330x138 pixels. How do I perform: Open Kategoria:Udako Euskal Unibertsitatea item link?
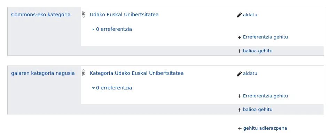click(x=136, y=73)
